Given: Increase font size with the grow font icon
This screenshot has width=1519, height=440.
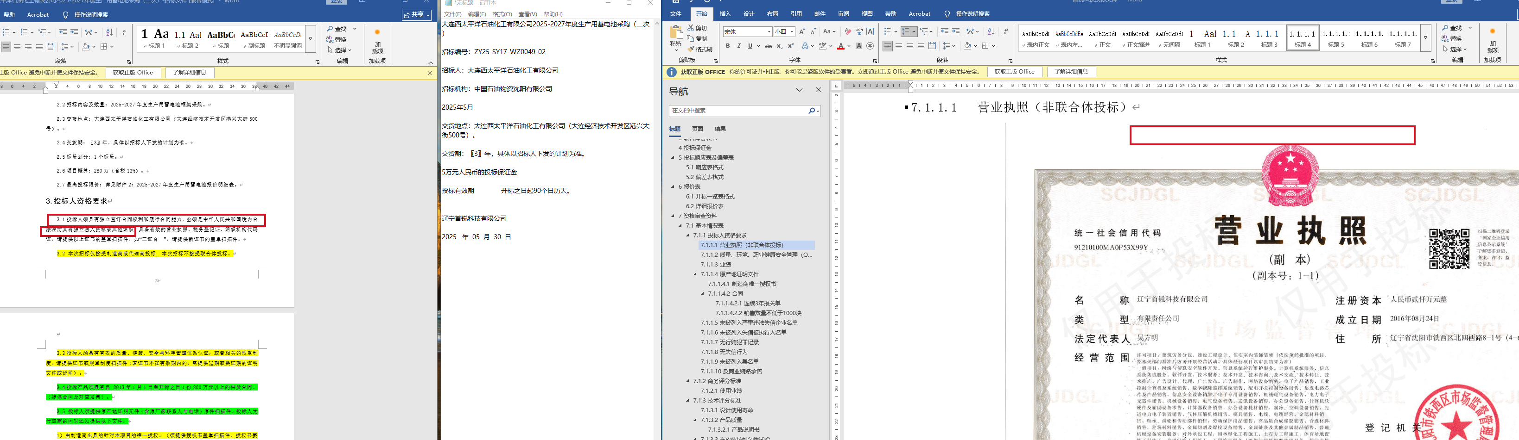Looking at the screenshot, I should pyautogui.click(x=802, y=32).
